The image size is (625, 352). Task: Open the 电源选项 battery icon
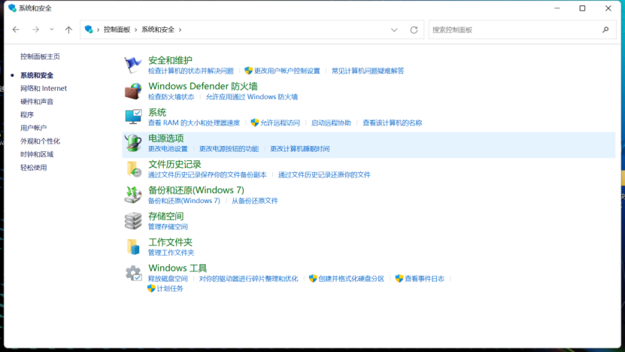tap(132, 143)
